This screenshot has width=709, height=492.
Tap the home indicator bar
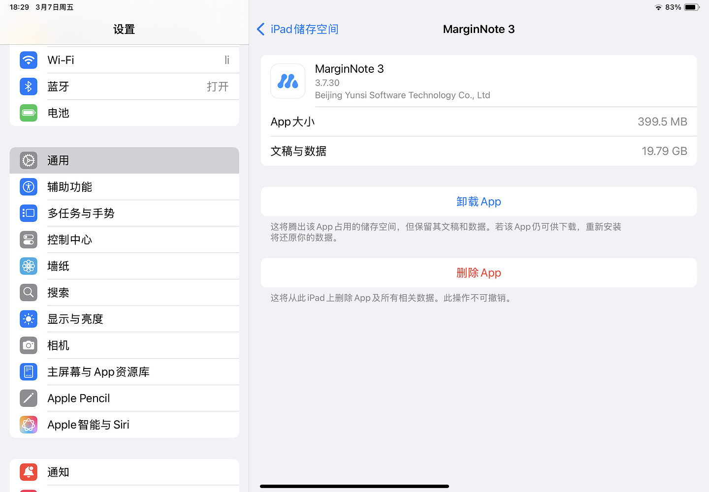pyautogui.click(x=354, y=486)
